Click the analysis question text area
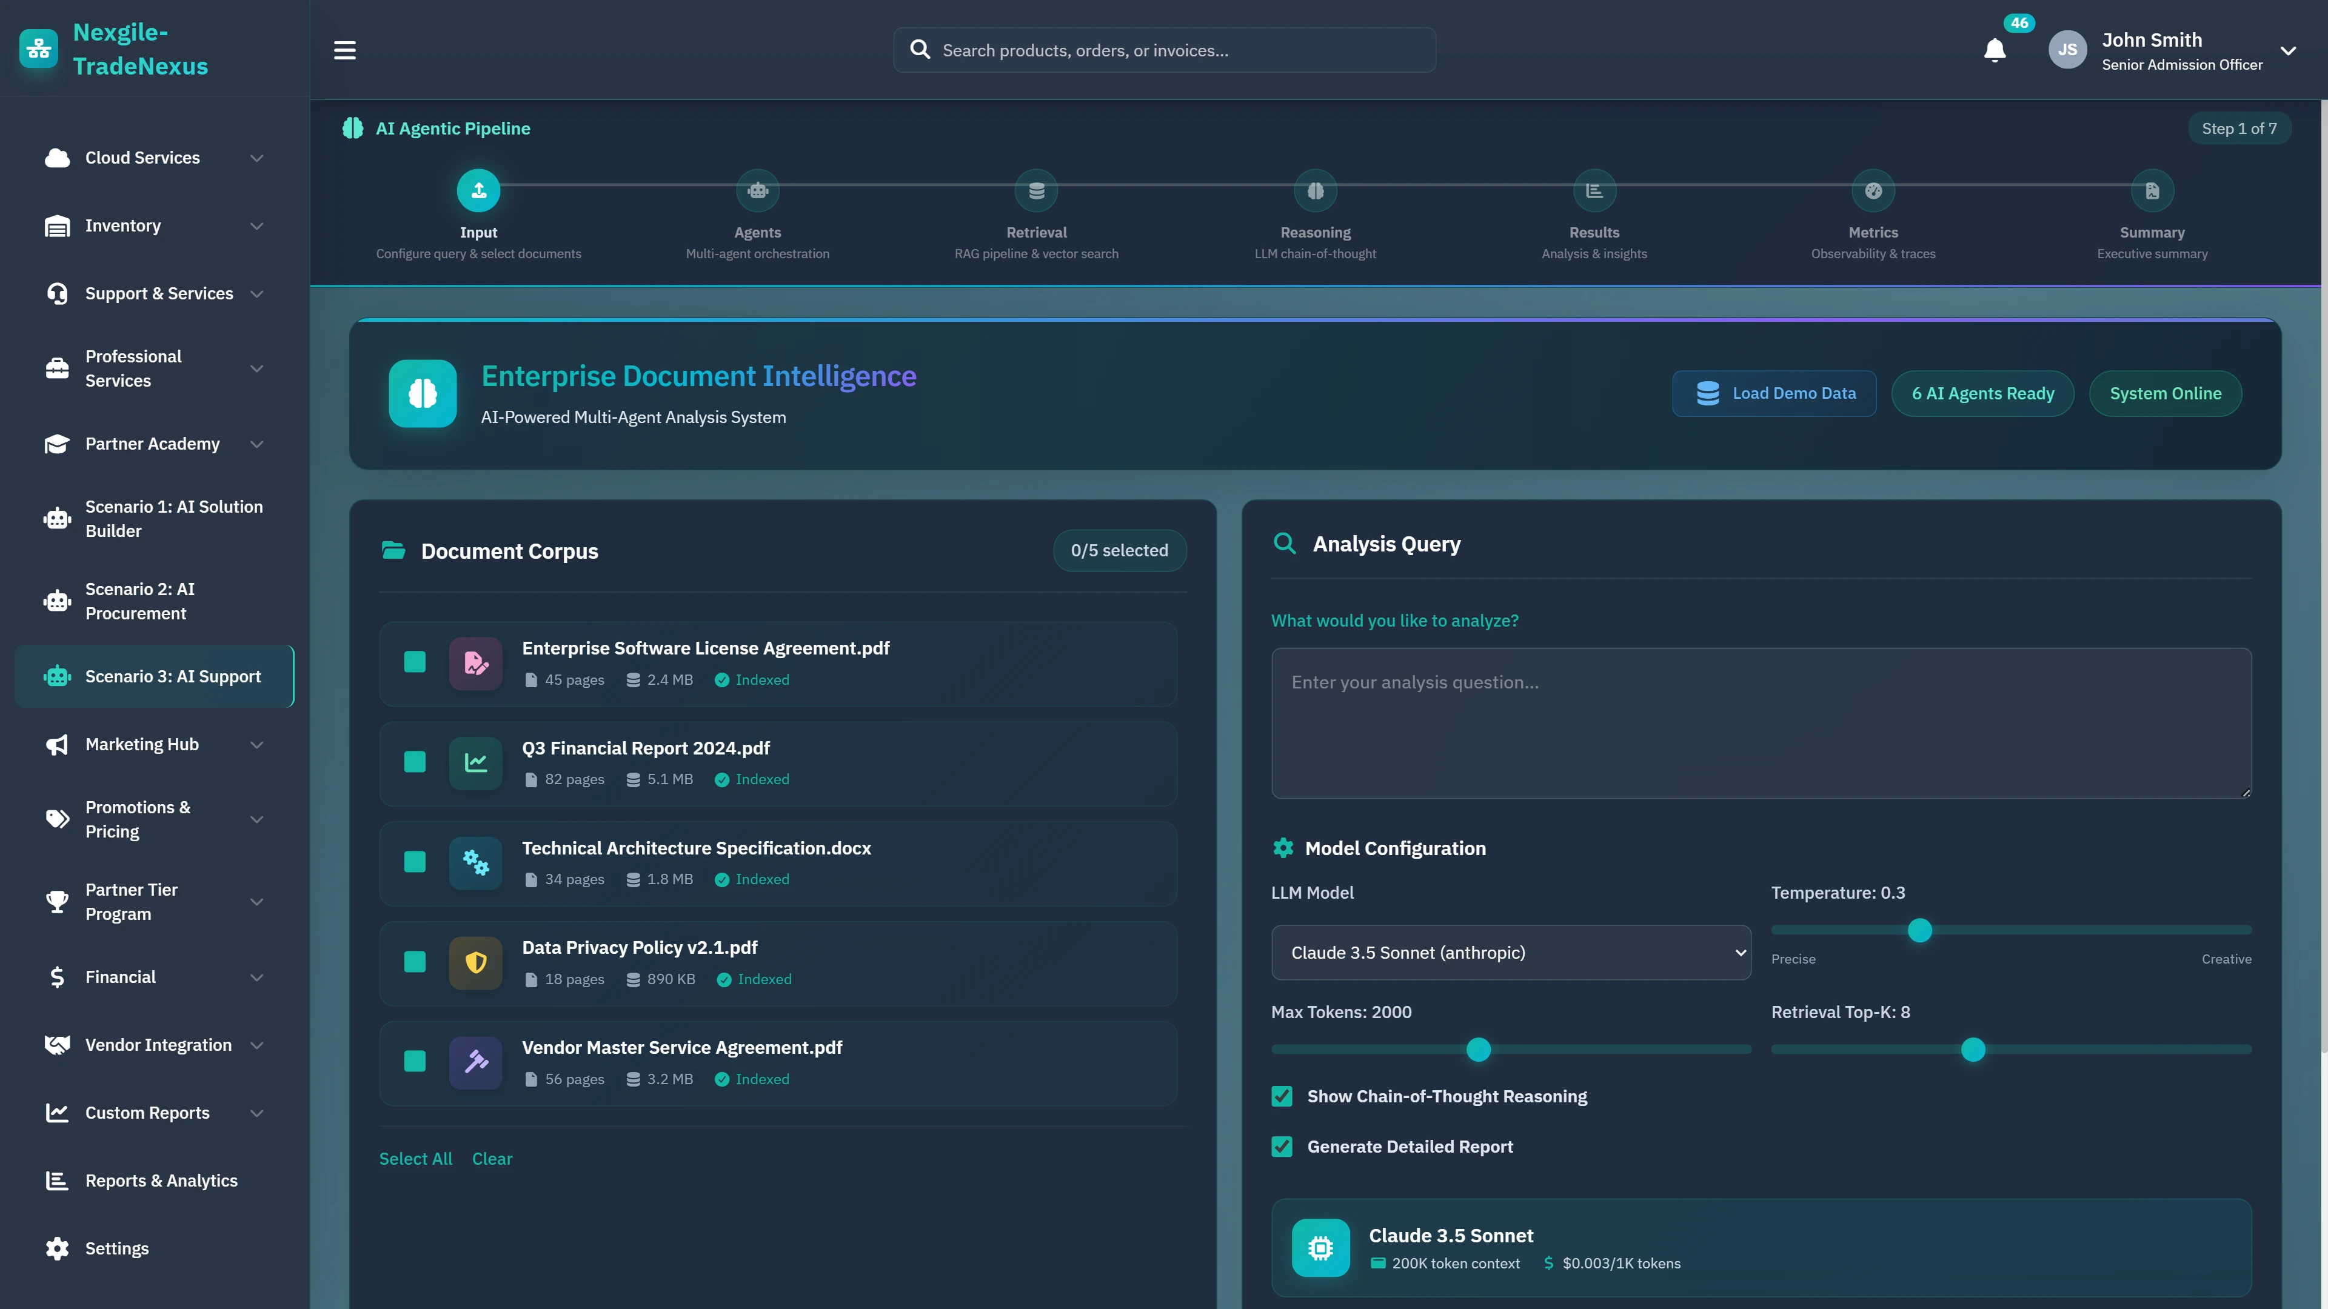2328x1309 pixels. [x=1761, y=723]
